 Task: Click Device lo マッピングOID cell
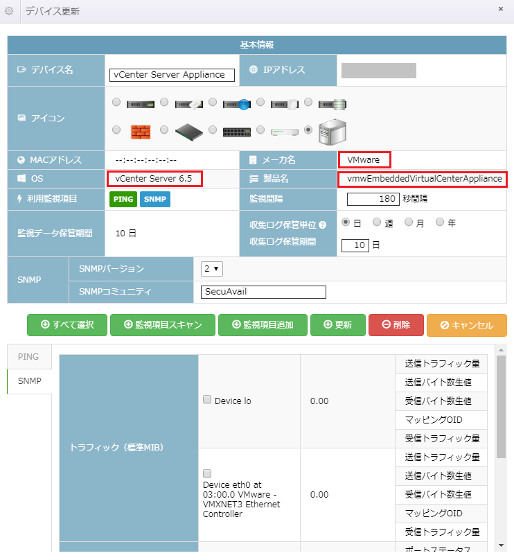point(441,420)
